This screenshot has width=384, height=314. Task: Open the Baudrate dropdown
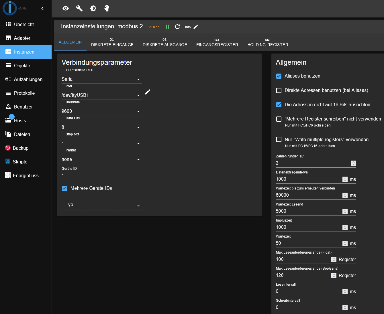point(101,111)
